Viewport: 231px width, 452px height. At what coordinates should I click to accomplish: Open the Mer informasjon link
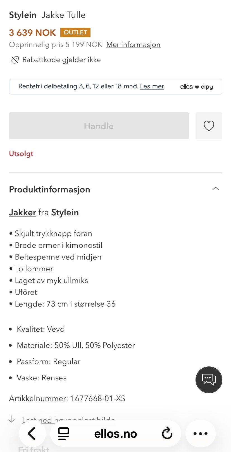coord(133,45)
